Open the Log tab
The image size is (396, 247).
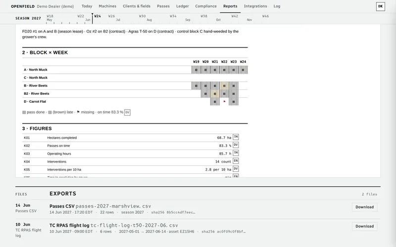[277, 6]
